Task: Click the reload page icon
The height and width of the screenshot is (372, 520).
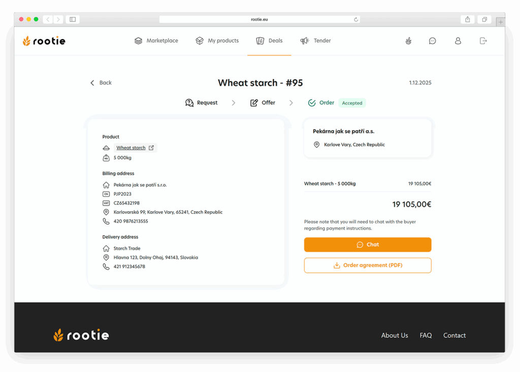Action: (356, 20)
